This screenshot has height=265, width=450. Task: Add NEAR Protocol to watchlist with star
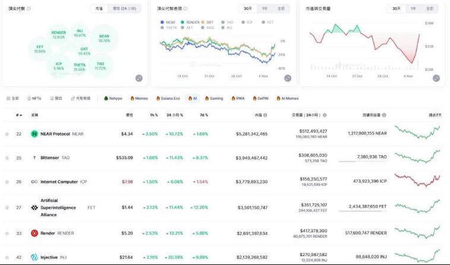click(7, 134)
